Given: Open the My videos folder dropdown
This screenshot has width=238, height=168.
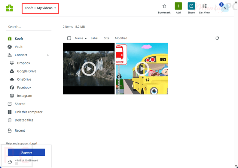Looking at the screenshot, I should coord(55,8).
